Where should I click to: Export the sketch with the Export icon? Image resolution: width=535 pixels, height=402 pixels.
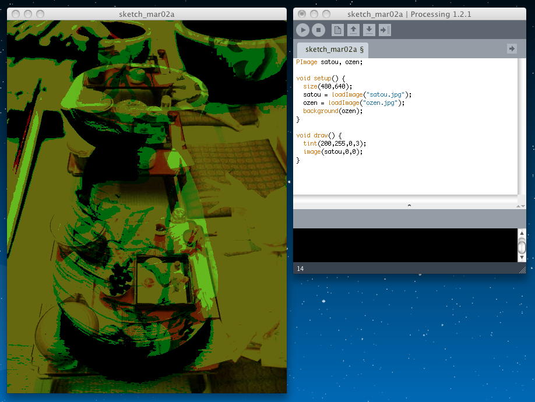pyautogui.click(x=385, y=30)
